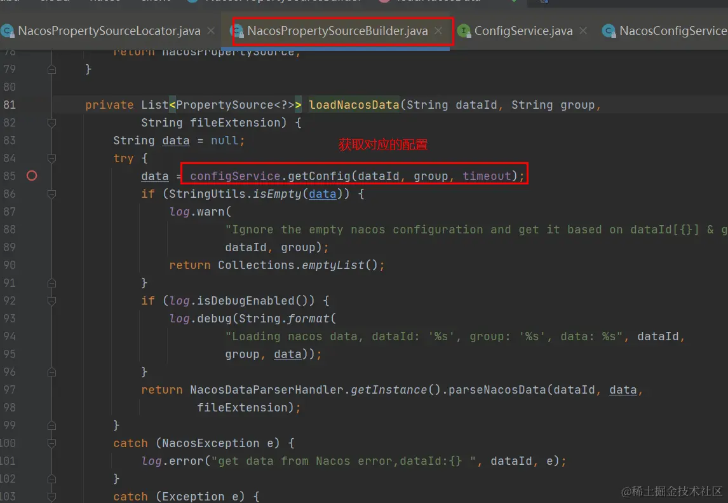Click the loadNacosData method name
728x503 pixels.
click(x=354, y=104)
